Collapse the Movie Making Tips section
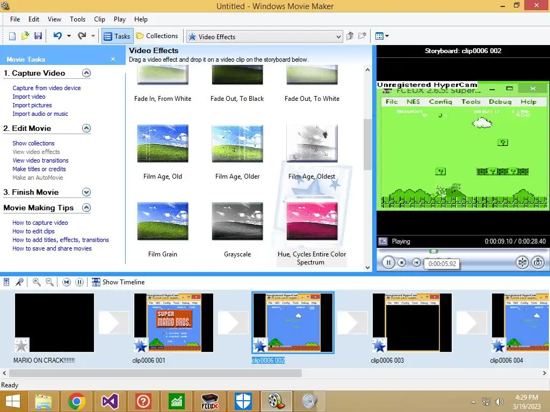Viewport: 550px width, 412px height. click(x=86, y=208)
